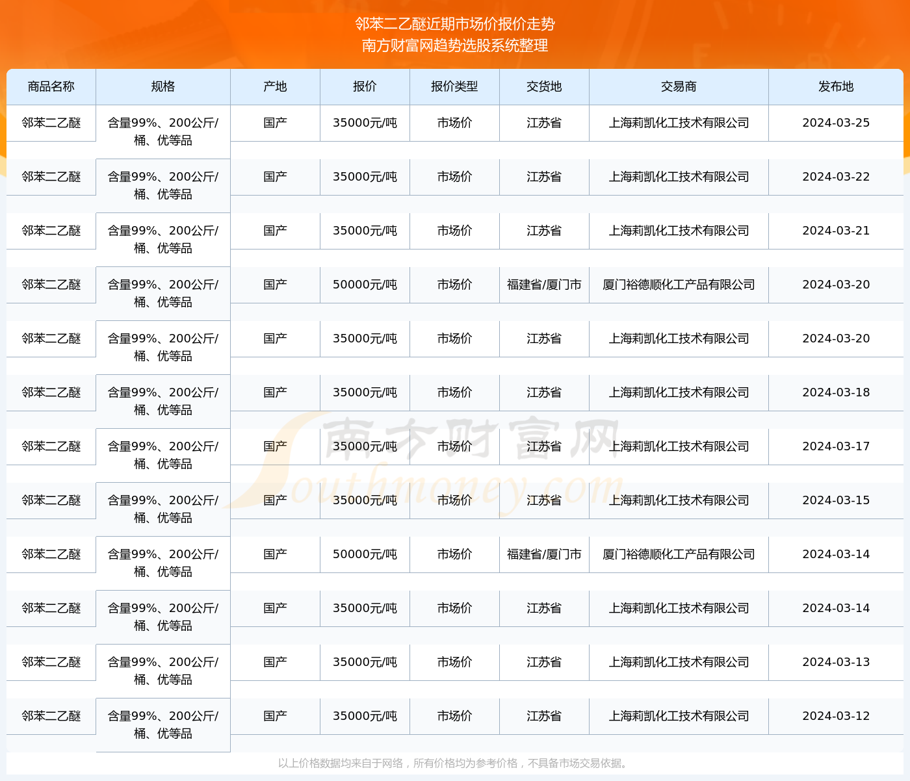Select the date cell 2024-03-22
This screenshot has height=781, width=910.
pyautogui.click(x=837, y=177)
